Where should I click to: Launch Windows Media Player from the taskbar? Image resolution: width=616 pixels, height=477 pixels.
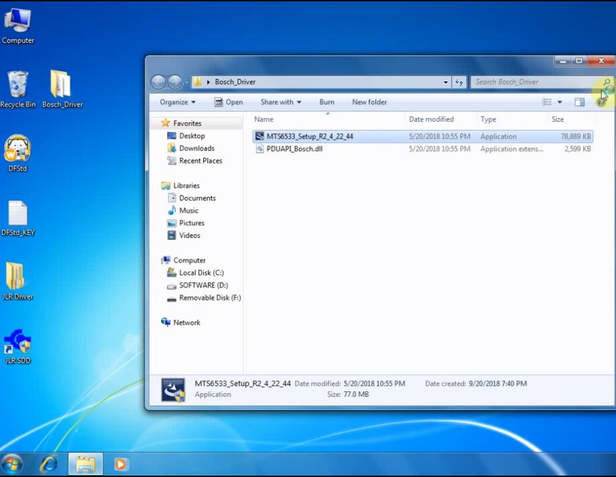point(120,464)
